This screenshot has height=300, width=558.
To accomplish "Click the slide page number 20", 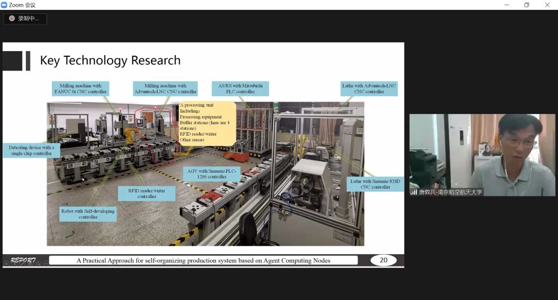I will (383, 260).
